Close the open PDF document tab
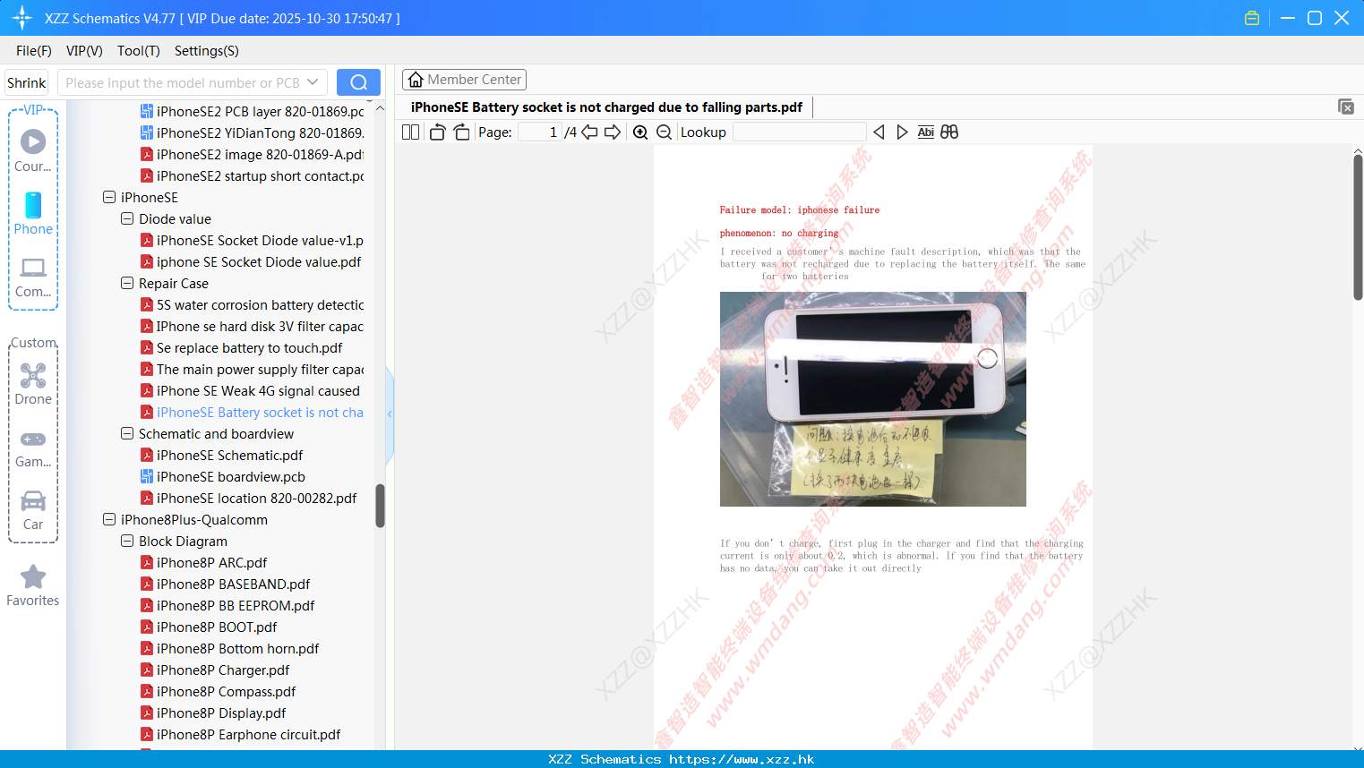 point(1346,107)
